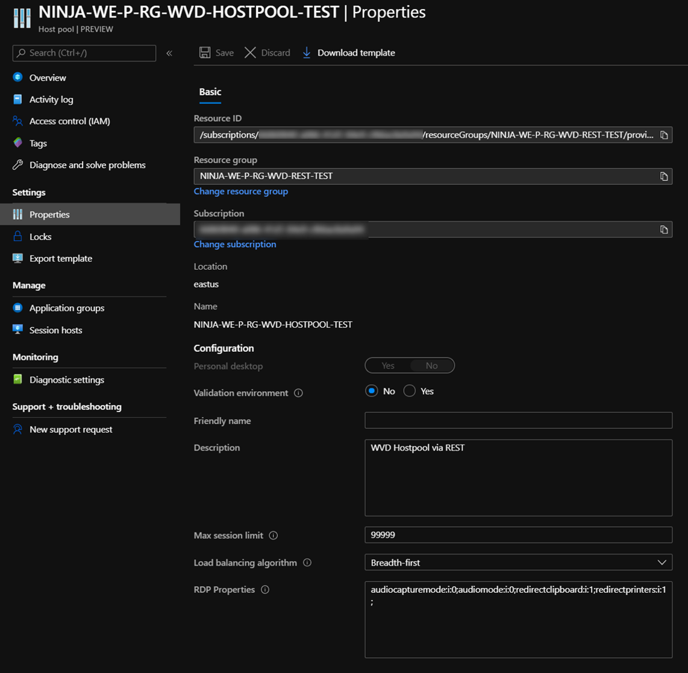Image resolution: width=688 pixels, height=673 pixels.
Task: Click the Download template arrow icon
Action: tap(307, 52)
